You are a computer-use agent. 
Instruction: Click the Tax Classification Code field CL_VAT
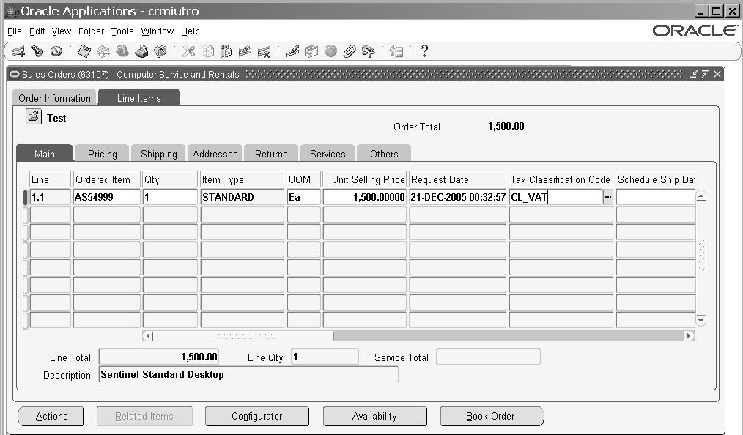pyautogui.click(x=556, y=197)
